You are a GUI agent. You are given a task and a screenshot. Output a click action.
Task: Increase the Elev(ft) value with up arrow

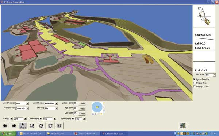[26, 119]
